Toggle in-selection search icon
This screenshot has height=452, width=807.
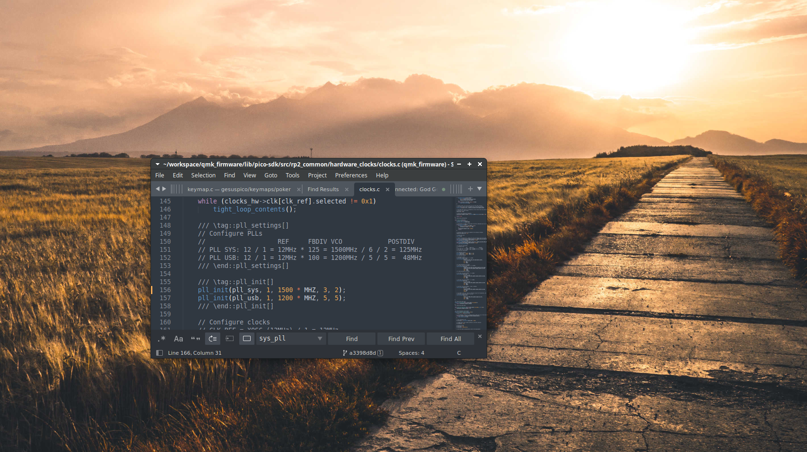coord(230,339)
